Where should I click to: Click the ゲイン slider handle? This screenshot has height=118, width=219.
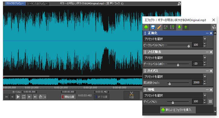(173, 103)
